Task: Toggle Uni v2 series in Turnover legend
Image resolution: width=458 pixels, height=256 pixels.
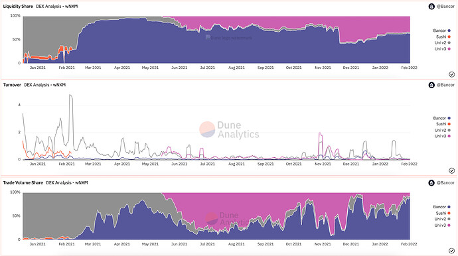Action: [x=443, y=130]
